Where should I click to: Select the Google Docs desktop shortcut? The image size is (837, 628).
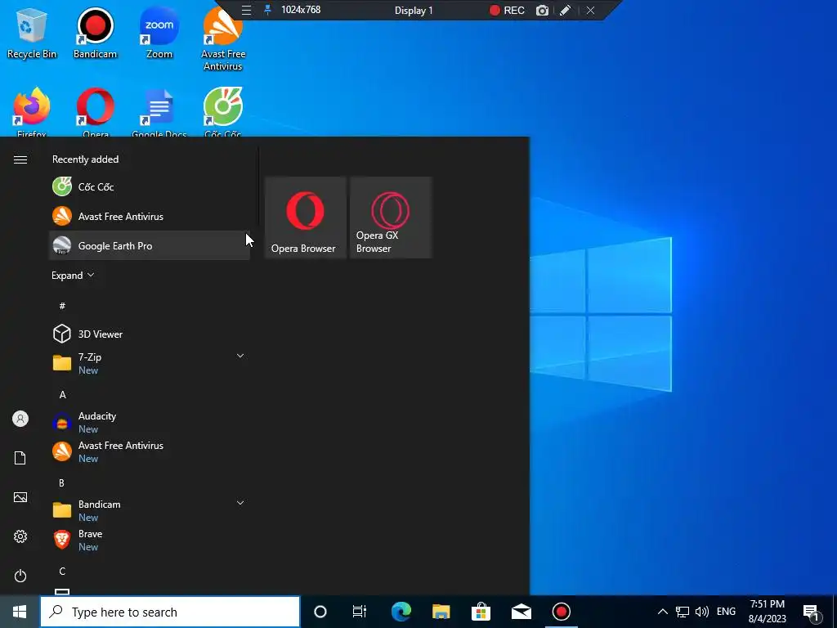[159, 111]
